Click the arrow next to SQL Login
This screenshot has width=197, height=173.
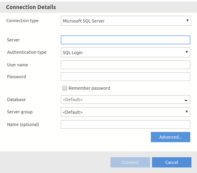pyautogui.click(x=187, y=52)
